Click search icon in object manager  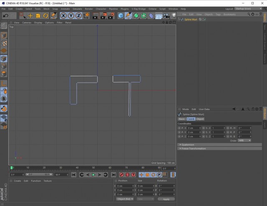249,14
